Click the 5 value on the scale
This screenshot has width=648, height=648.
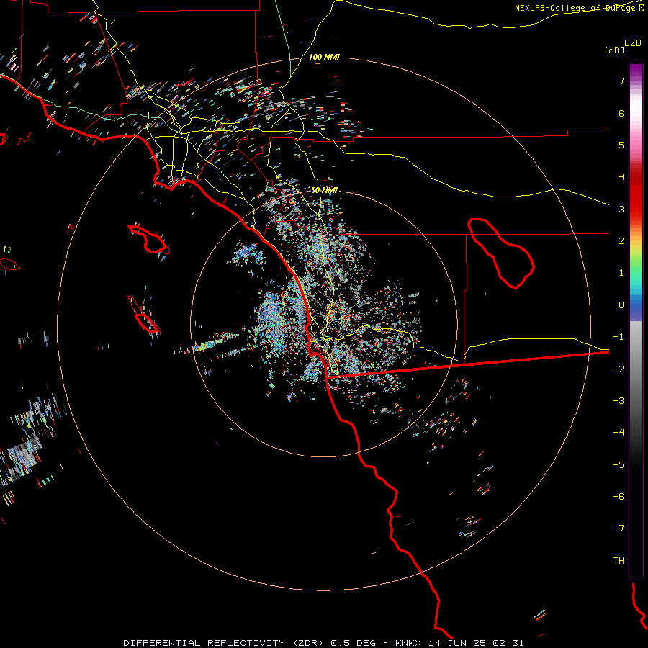pyautogui.click(x=621, y=145)
